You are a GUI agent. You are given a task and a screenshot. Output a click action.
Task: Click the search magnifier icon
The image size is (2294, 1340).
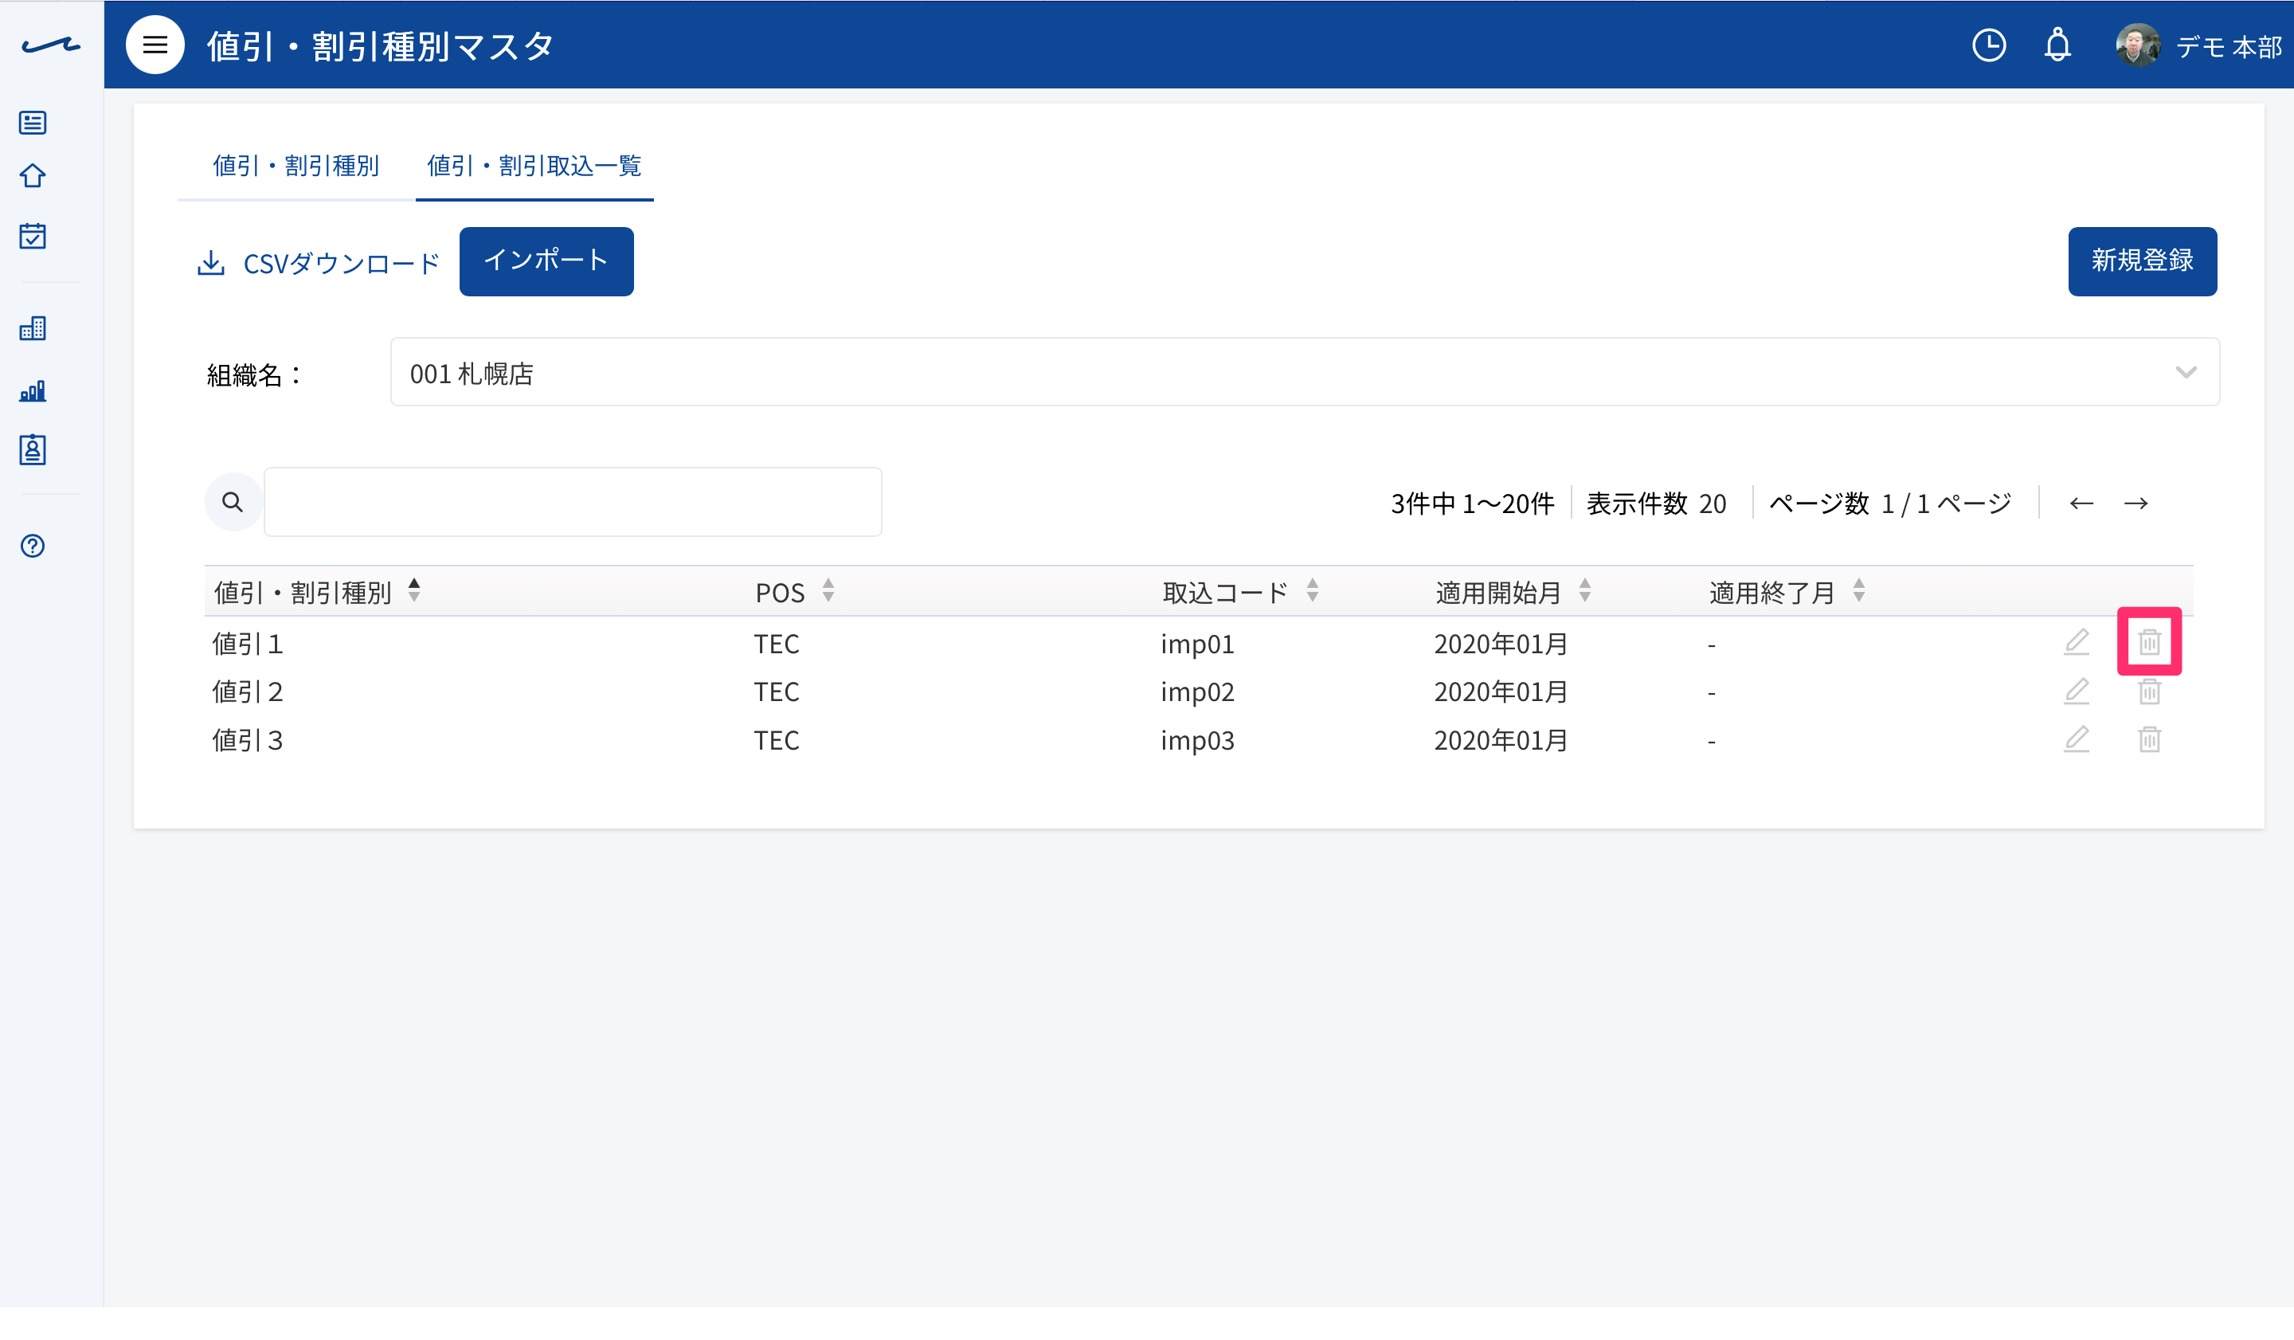point(233,502)
